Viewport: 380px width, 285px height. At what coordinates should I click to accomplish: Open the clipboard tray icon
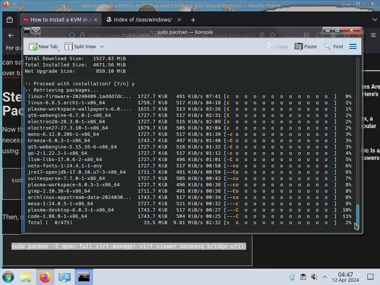(x=303, y=277)
